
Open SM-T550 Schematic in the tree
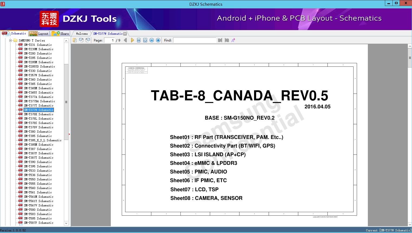38,179
